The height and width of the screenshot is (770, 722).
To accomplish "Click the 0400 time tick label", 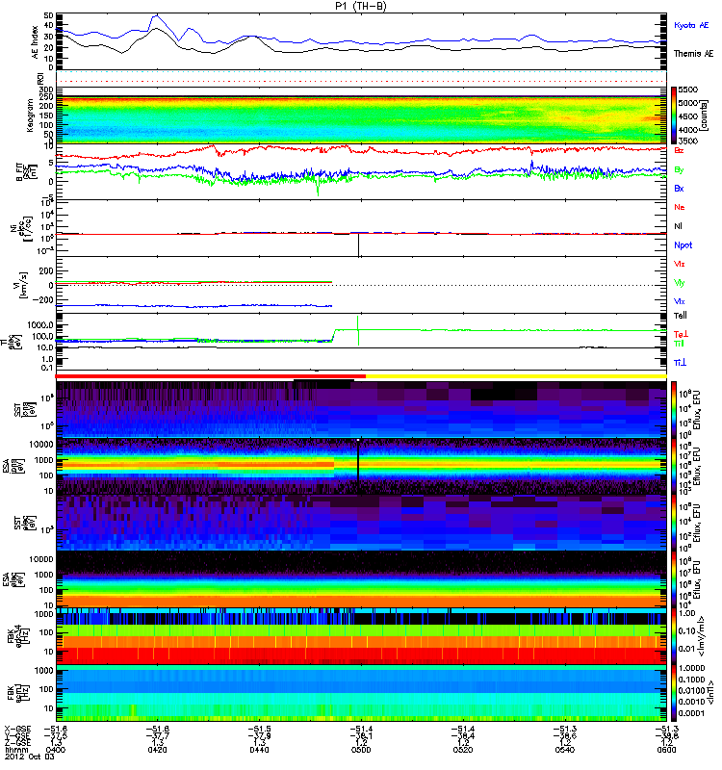I will (55, 750).
